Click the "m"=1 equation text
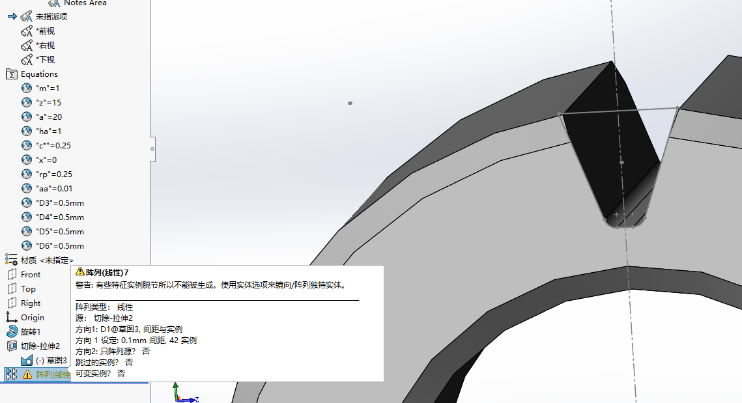Screen dimensions: 742x403 pyautogui.click(x=48, y=89)
